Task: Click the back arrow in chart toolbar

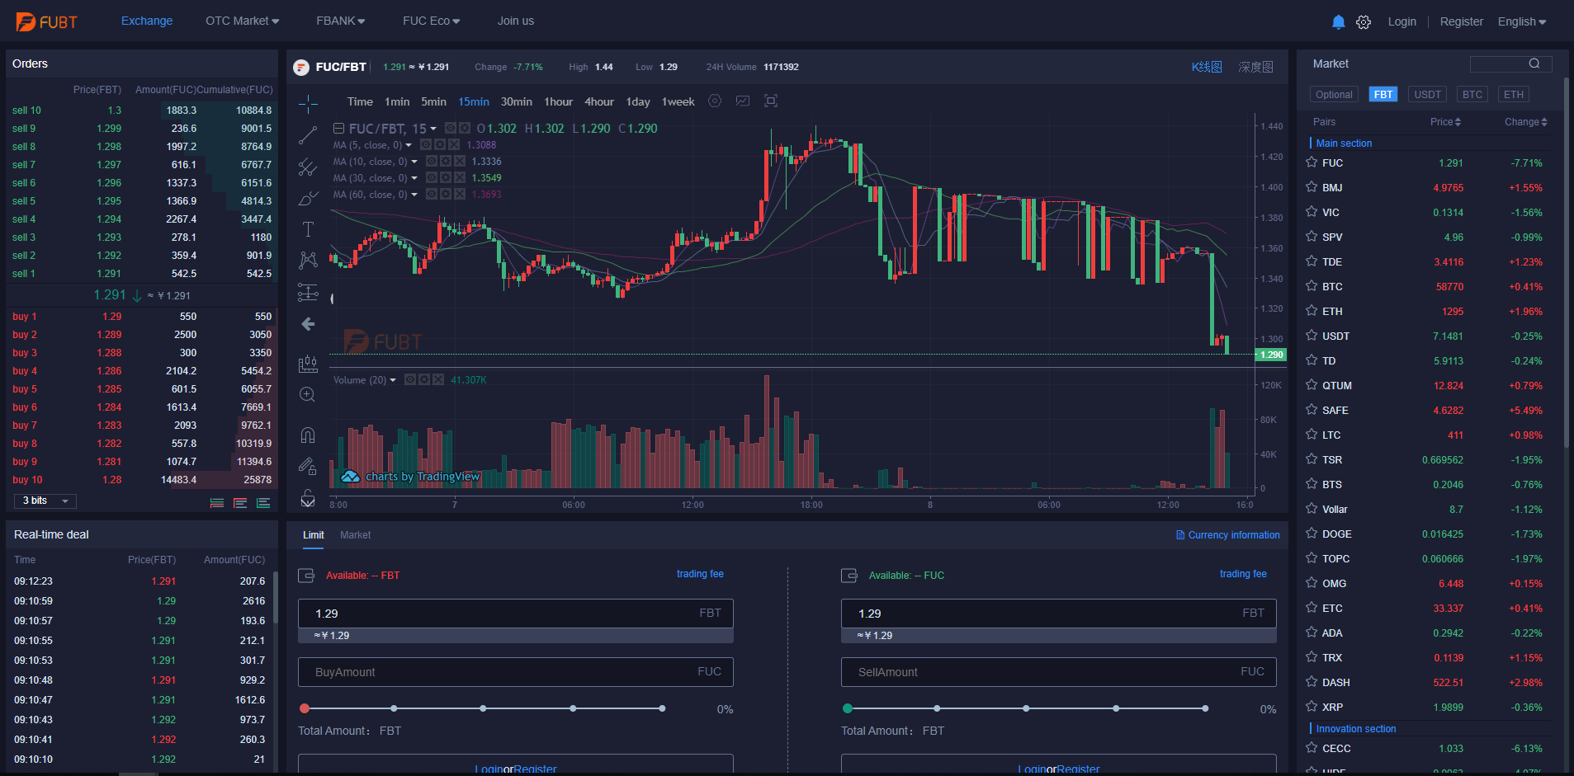Action: tap(308, 324)
